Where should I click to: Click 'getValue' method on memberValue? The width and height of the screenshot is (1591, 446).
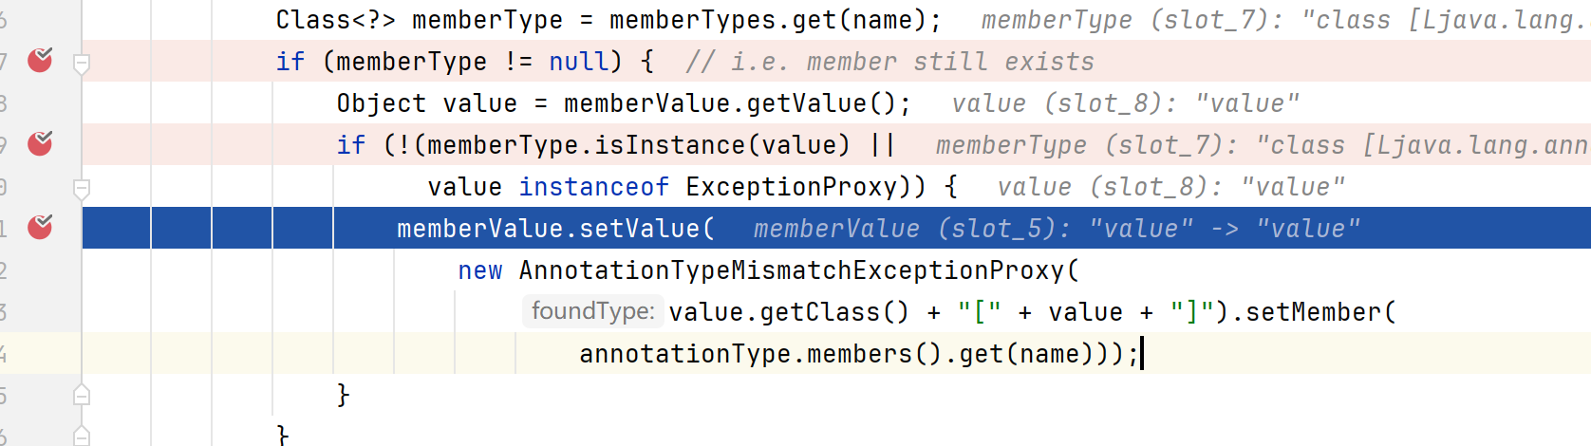(807, 103)
